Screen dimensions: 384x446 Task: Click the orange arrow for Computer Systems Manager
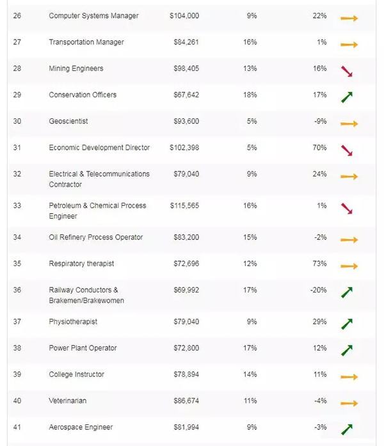(x=349, y=18)
